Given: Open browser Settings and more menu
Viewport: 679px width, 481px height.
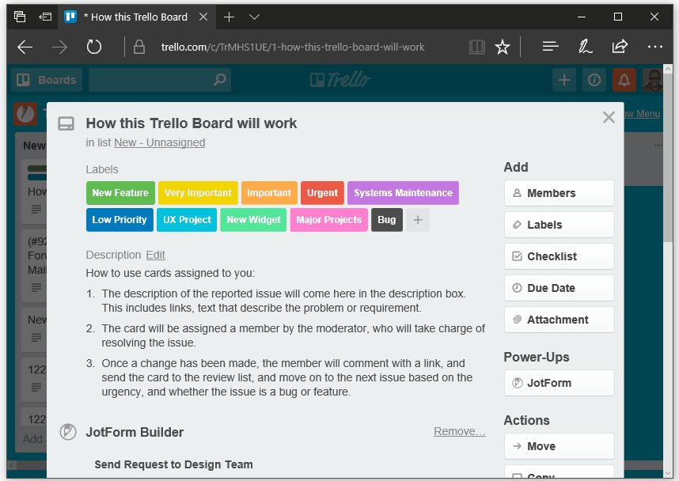Looking at the screenshot, I should pos(654,47).
